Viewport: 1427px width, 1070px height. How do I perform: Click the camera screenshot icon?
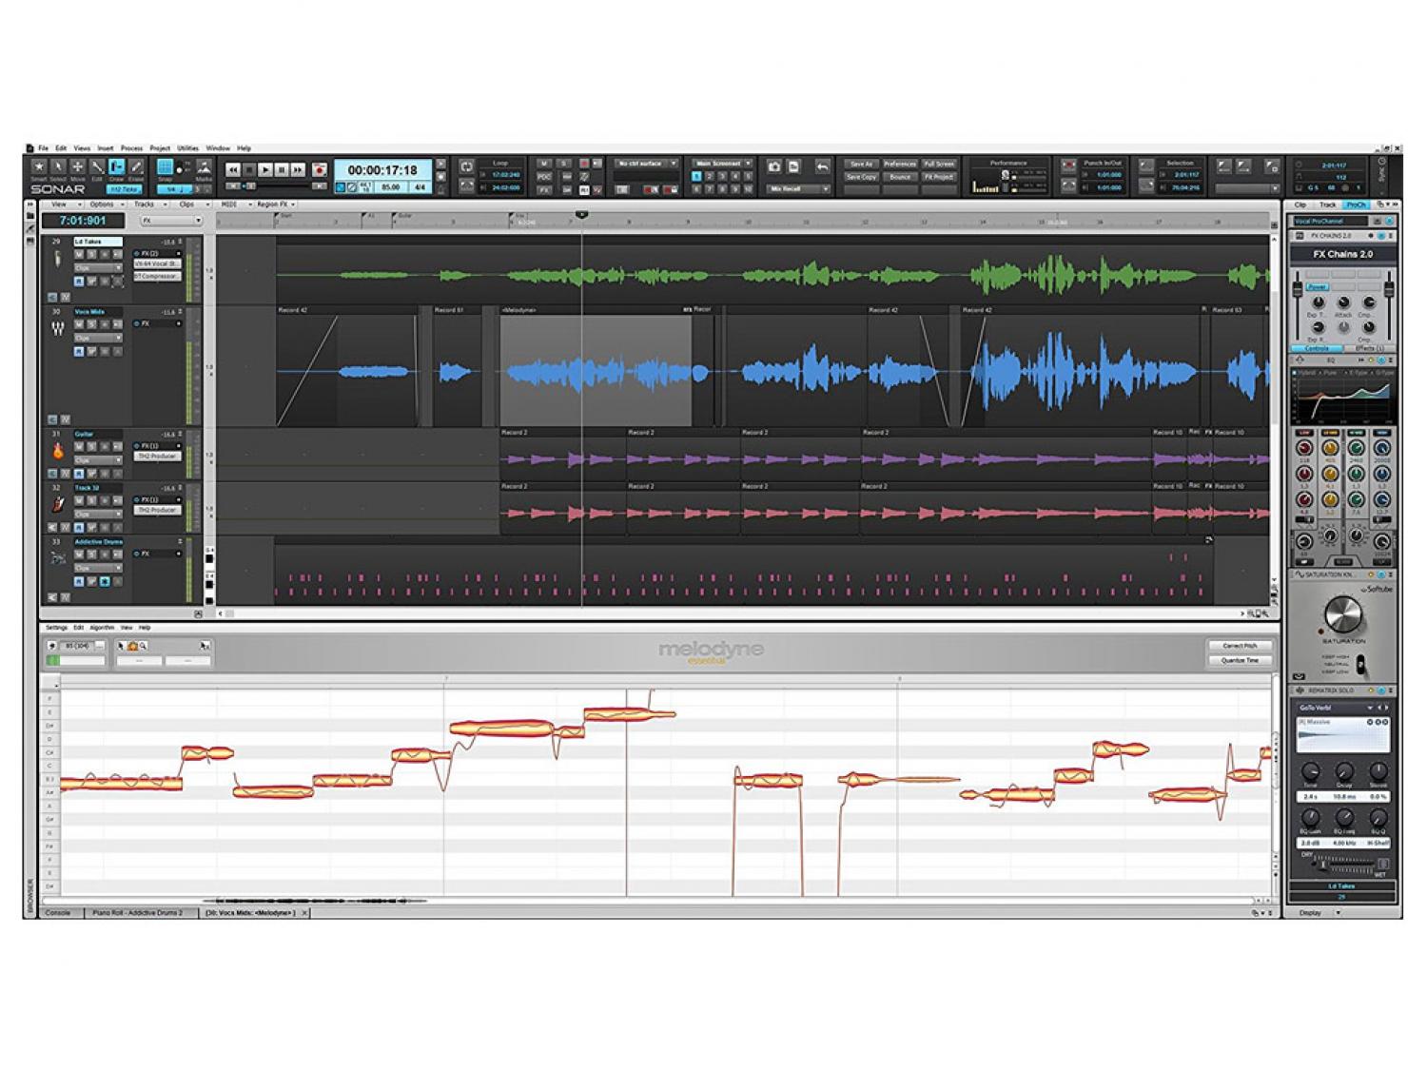click(774, 166)
